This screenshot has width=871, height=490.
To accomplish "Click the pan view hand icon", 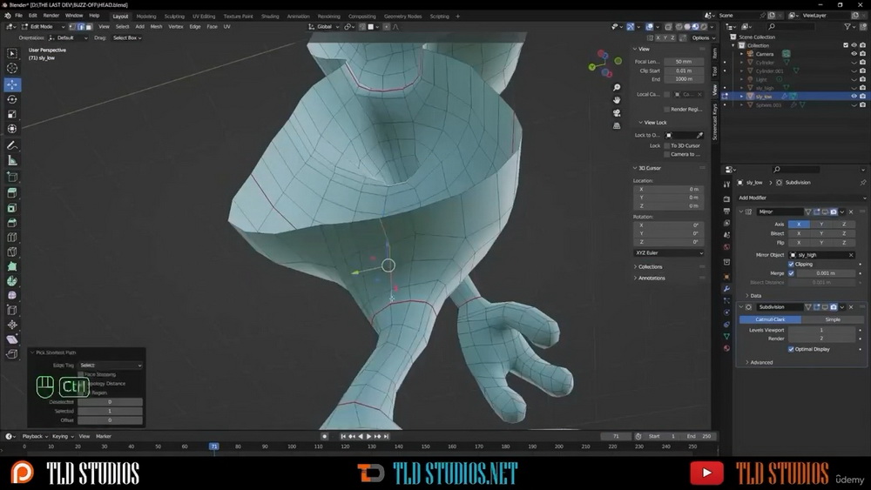I will [617, 100].
